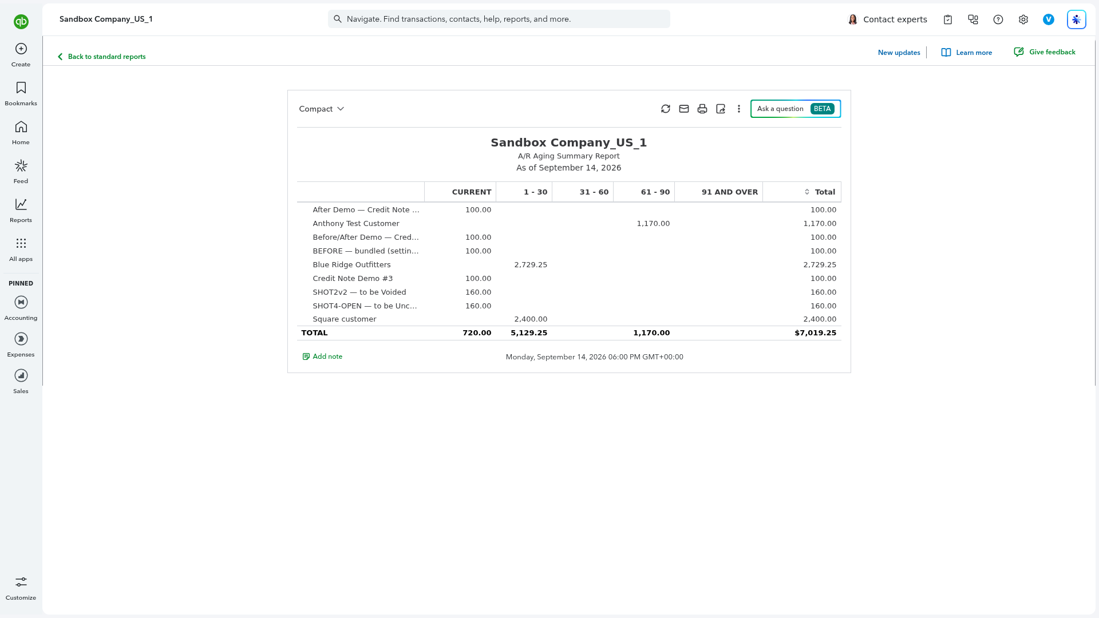Open the Help question mark icon
This screenshot has width=1099, height=618.
(998, 19)
